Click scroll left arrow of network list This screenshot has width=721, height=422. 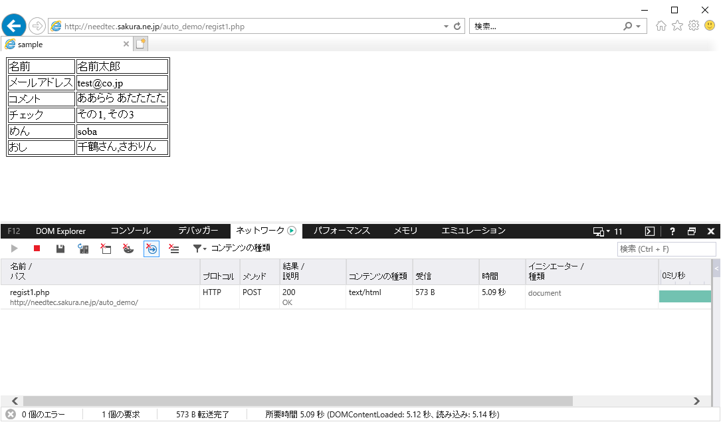pyautogui.click(x=15, y=401)
